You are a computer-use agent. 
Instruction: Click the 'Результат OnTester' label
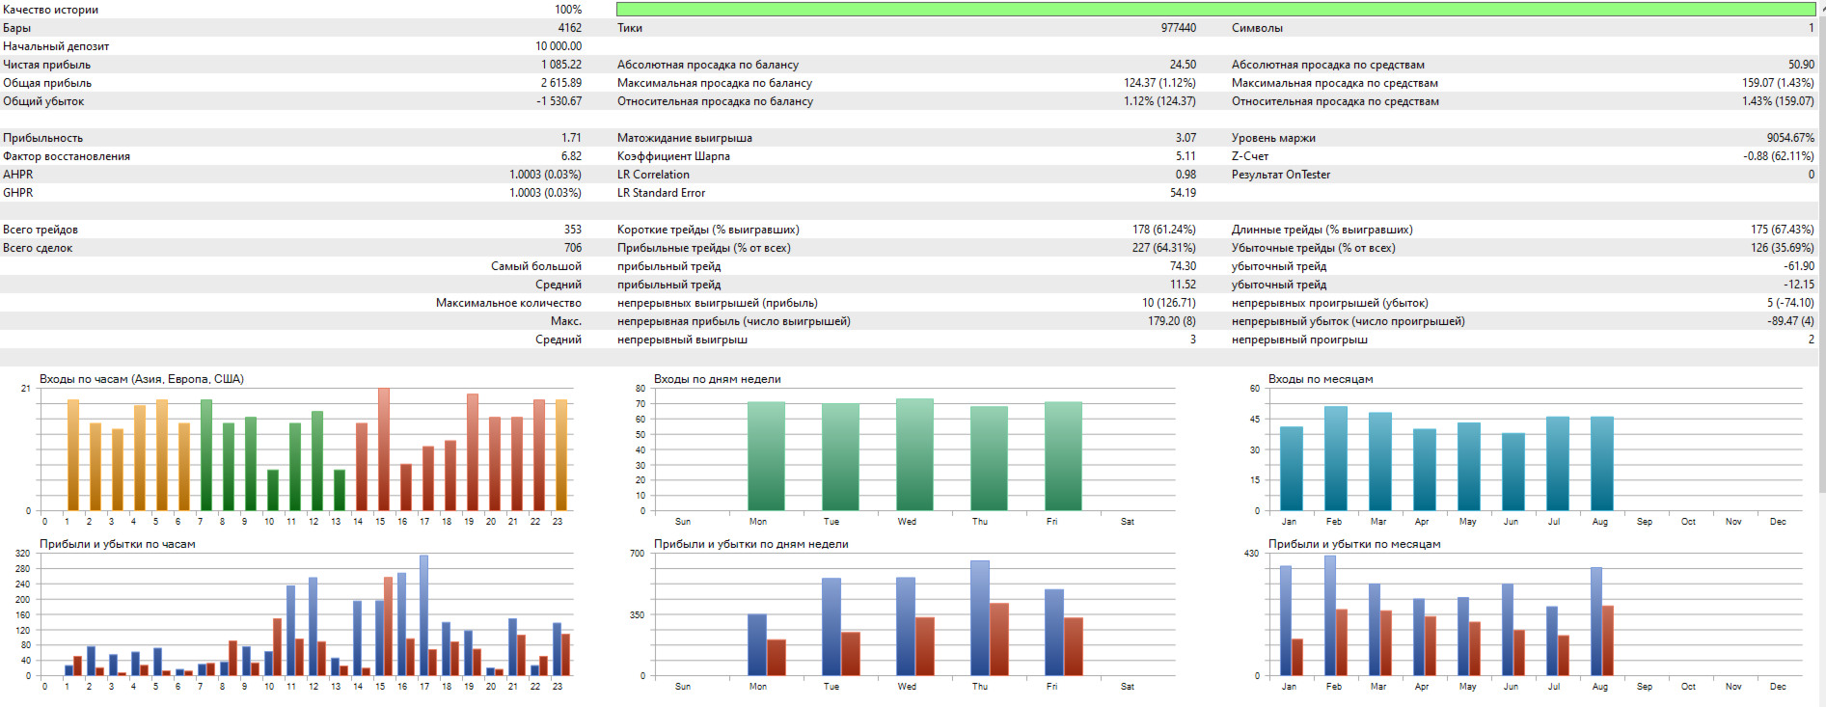pos(1281,175)
